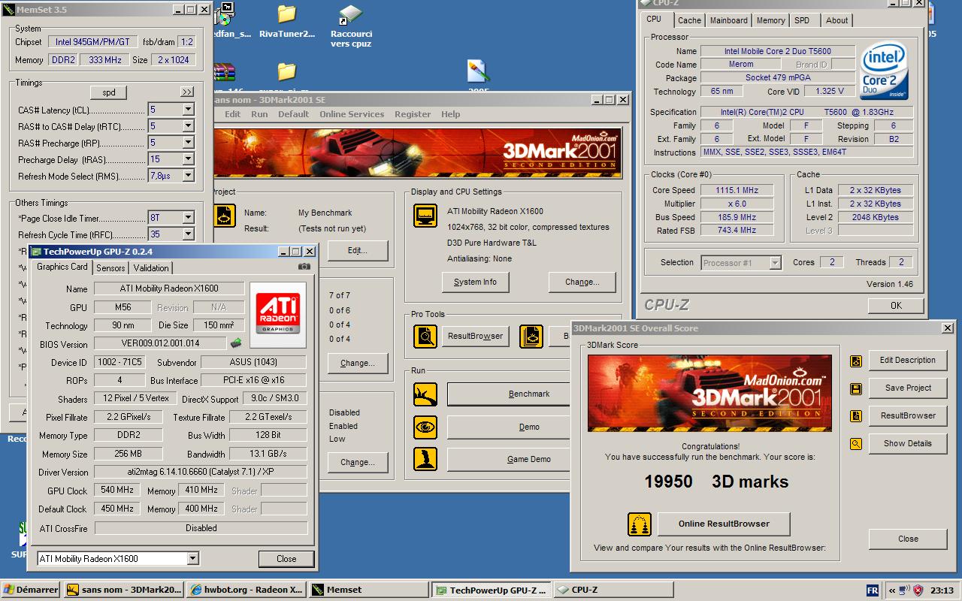
Task: Open the GPU-Z graphics card selector dropdown
Action: tap(192, 558)
